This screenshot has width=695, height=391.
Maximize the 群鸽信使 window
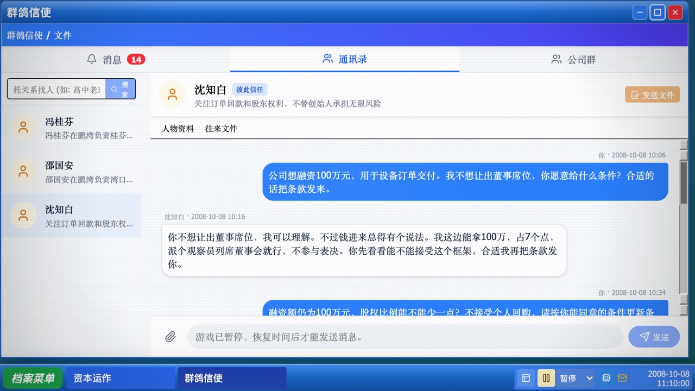[x=658, y=12]
